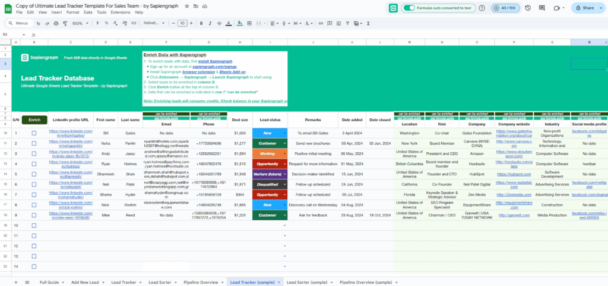The image size is (608, 286).
Task: Format as percent
Action: (x=107, y=23)
